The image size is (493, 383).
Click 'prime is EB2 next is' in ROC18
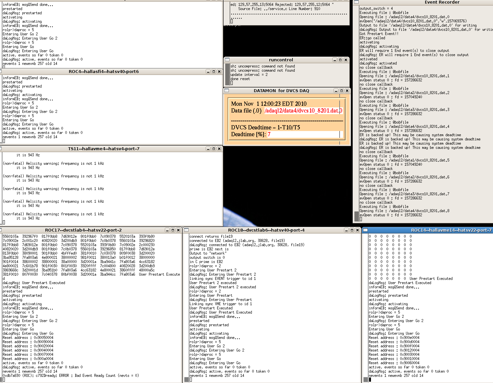[x=209, y=249]
